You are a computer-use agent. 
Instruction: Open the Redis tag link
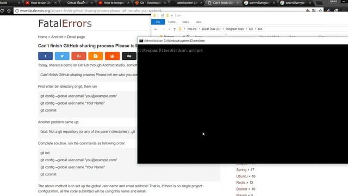click(241, 183)
